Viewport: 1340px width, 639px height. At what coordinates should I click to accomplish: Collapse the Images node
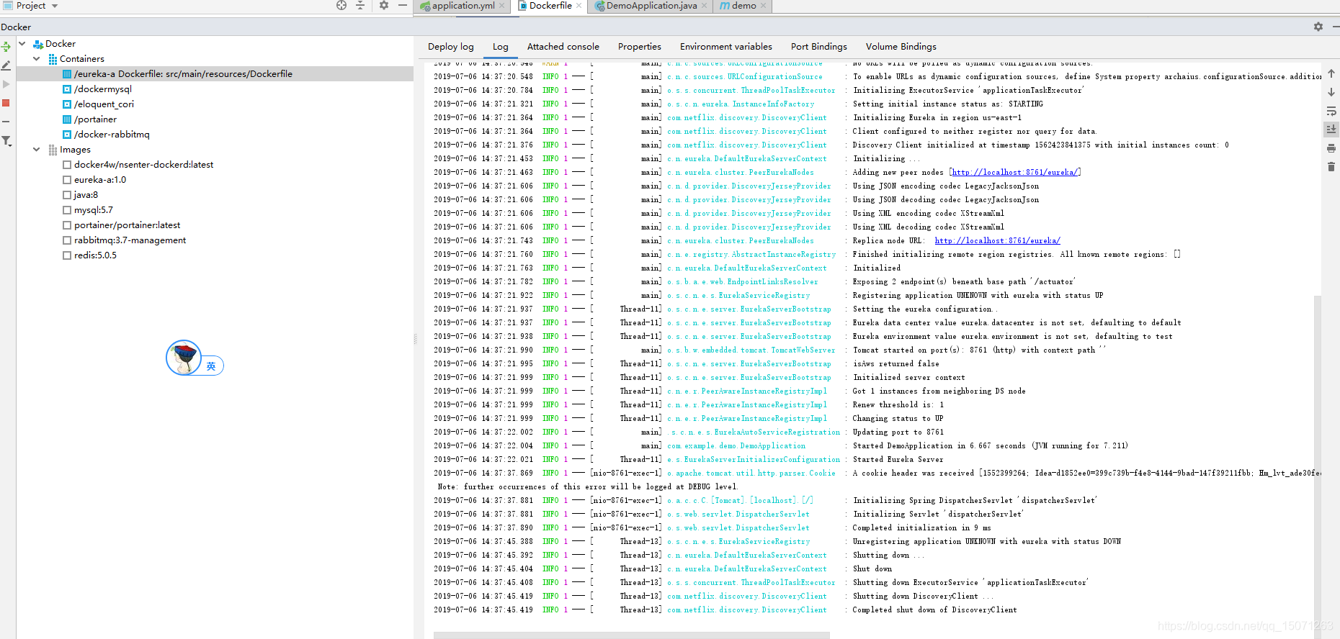click(37, 149)
